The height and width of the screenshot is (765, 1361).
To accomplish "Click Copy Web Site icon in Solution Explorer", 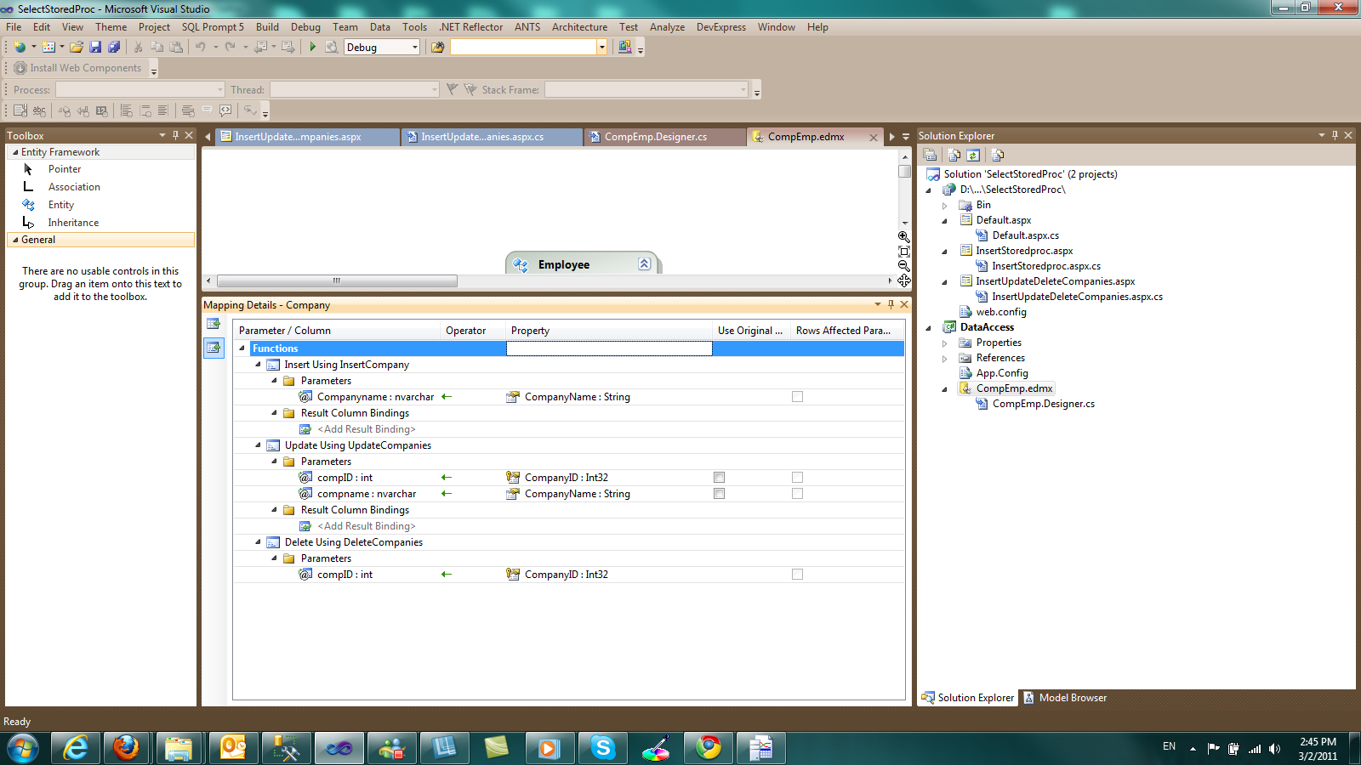I will tap(998, 155).
